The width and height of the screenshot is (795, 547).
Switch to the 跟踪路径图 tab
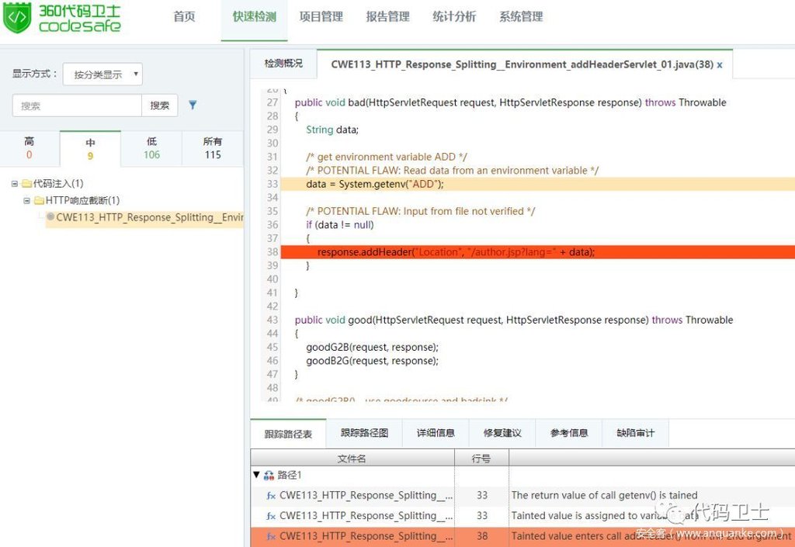tap(364, 433)
